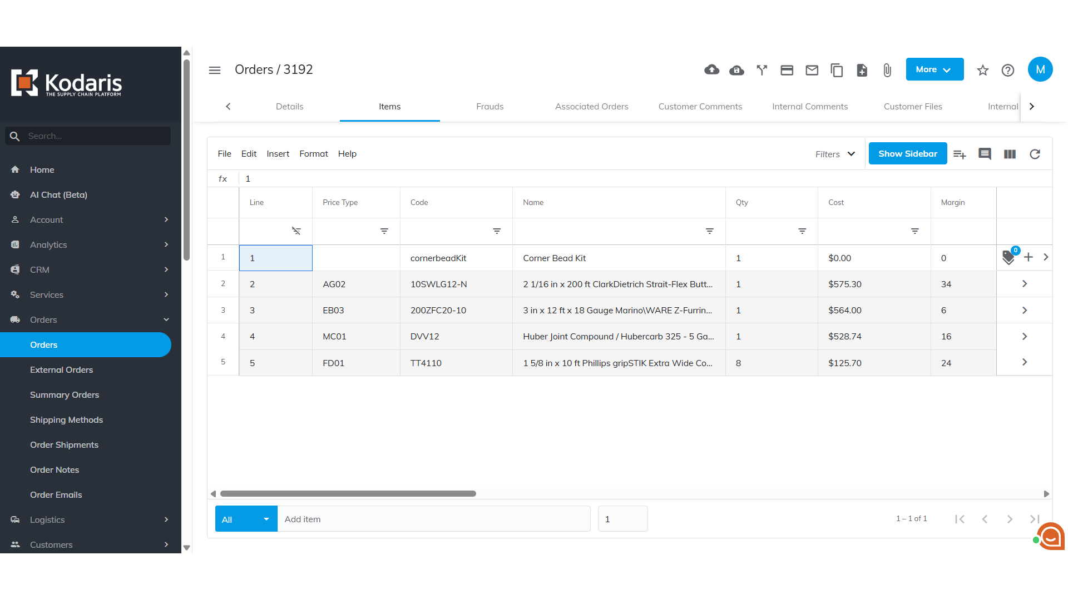1068x600 pixels.
Task: Click the email envelope icon
Action: (x=812, y=70)
